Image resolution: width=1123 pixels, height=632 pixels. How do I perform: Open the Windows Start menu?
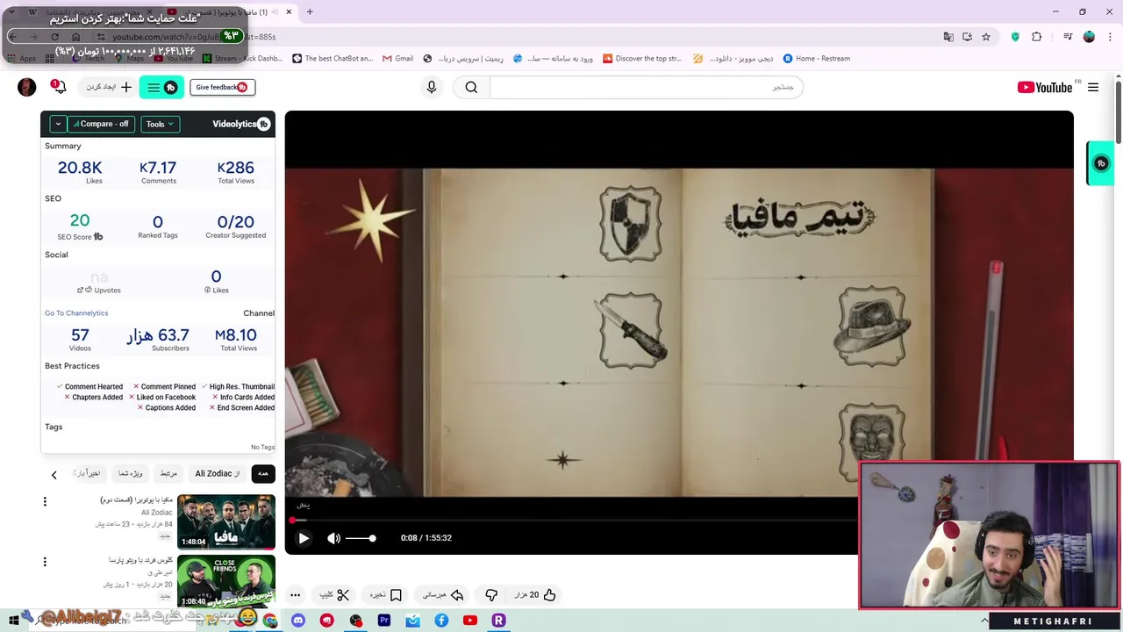tap(13, 621)
